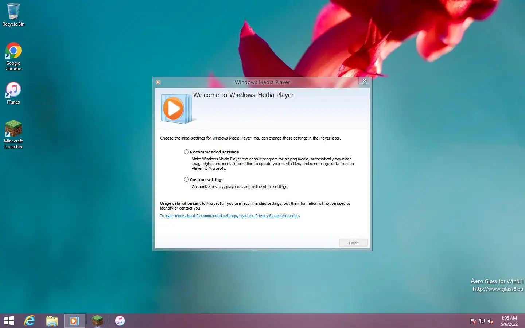Open the Privacy Statement online link
The height and width of the screenshot is (328, 525).
click(230, 216)
